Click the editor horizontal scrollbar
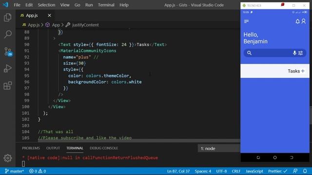Screen dimensions: 312x175 pos(139,140)
